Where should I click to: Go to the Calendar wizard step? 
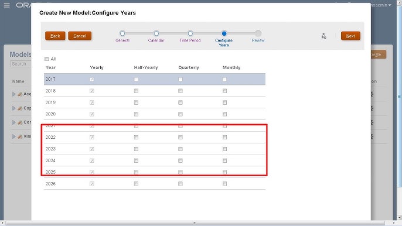click(x=156, y=33)
